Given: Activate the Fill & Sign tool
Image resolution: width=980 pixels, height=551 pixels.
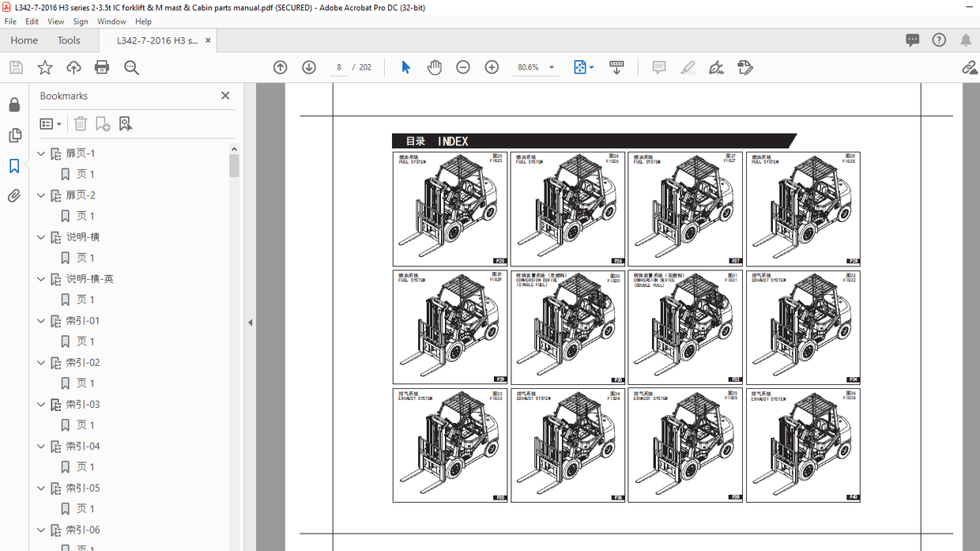Looking at the screenshot, I should click(744, 67).
